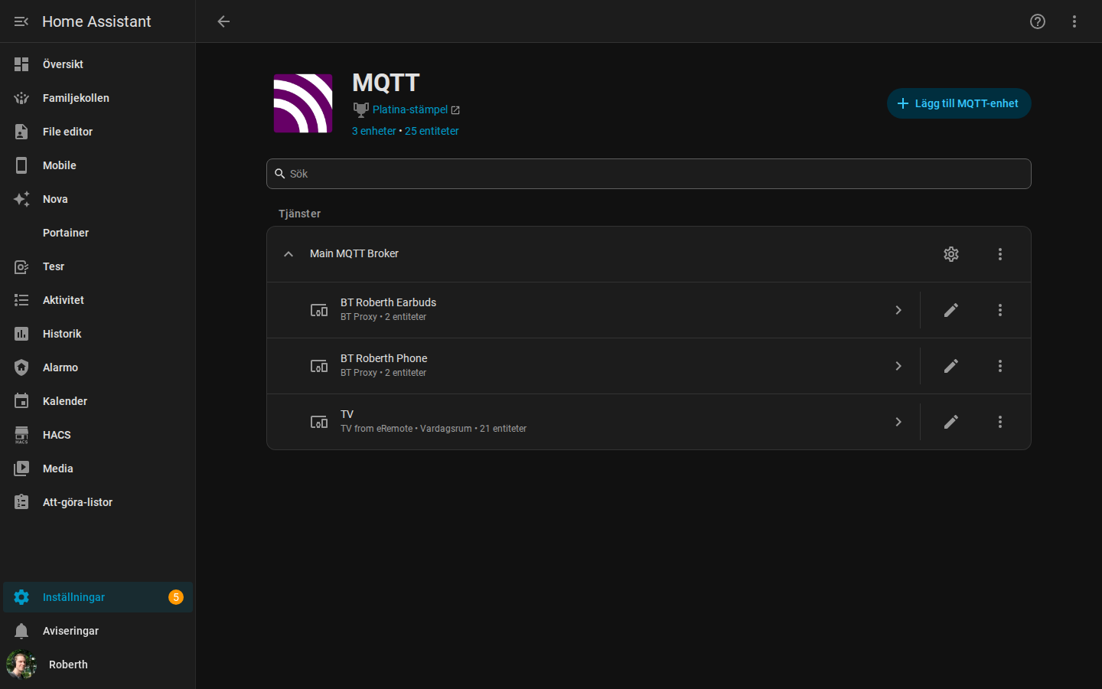Open Nova in sidebar
Image resolution: width=1102 pixels, height=689 pixels.
point(98,199)
